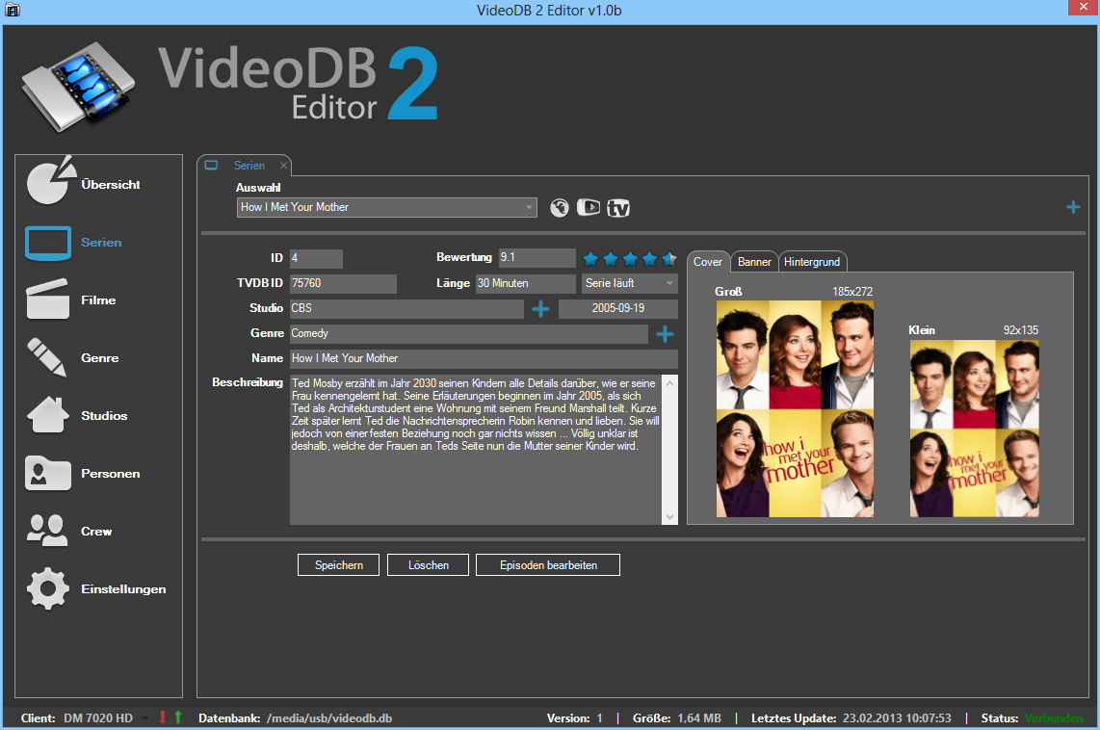The width and height of the screenshot is (1100, 730).
Task: Click the Episoden bearbeiten button
Action: pyautogui.click(x=548, y=565)
